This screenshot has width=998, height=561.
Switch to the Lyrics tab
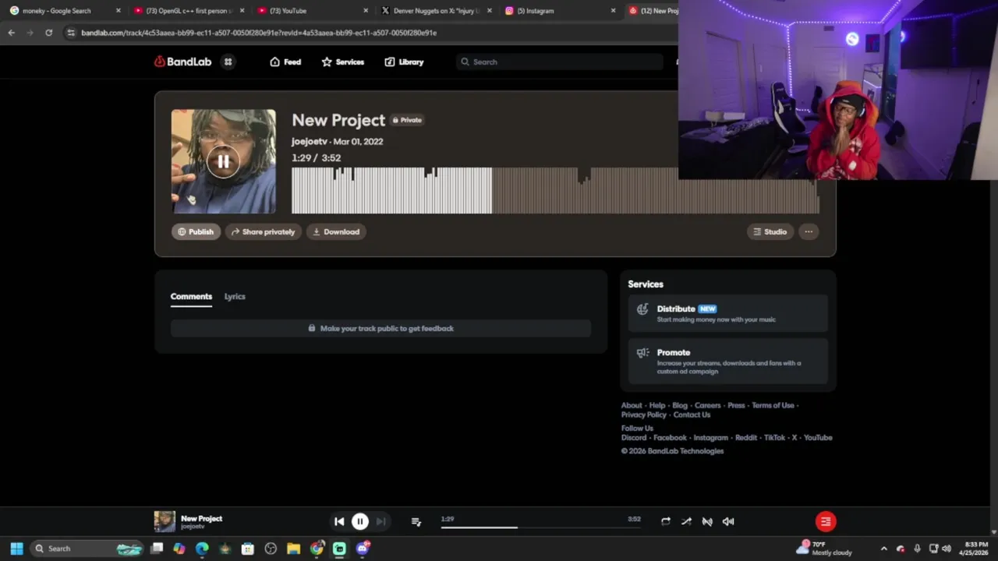click(235, 296)
